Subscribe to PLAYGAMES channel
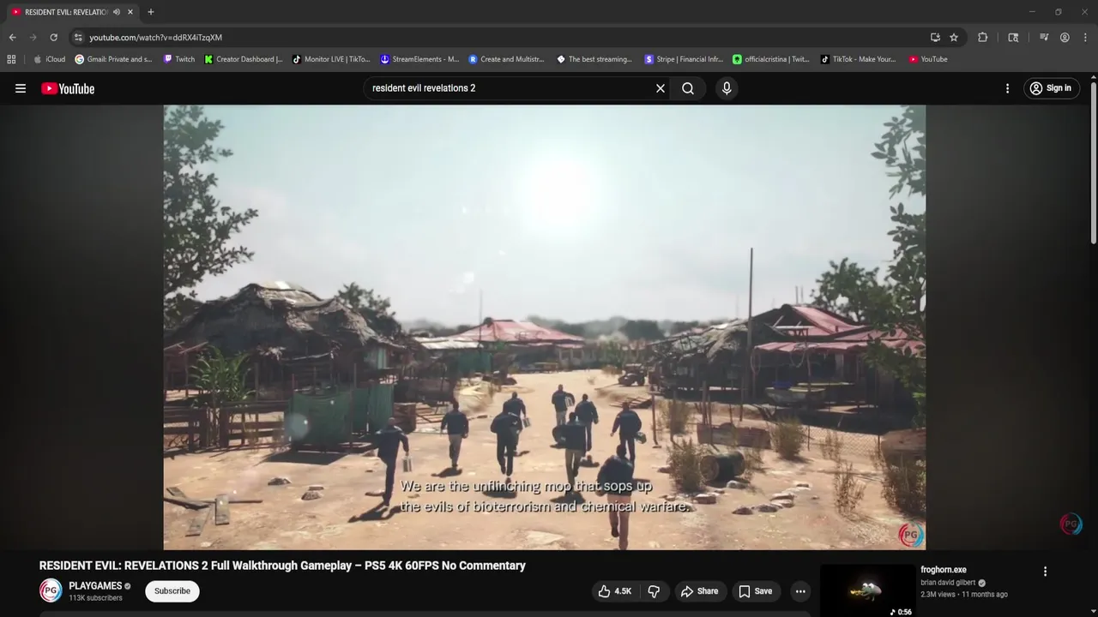The image size is (1098, 617). (172, 591)
